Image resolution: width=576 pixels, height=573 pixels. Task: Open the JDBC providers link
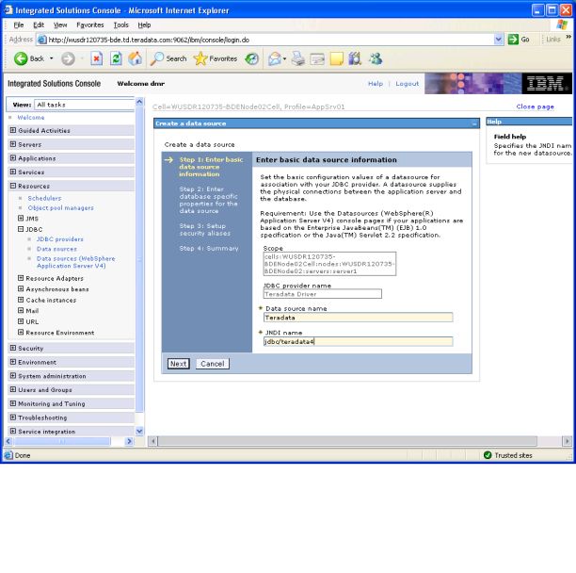(x=60, y=239)
